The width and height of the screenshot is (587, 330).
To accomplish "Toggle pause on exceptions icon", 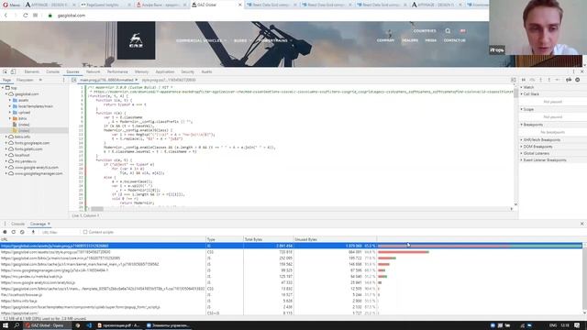I will tap(578, 80).
